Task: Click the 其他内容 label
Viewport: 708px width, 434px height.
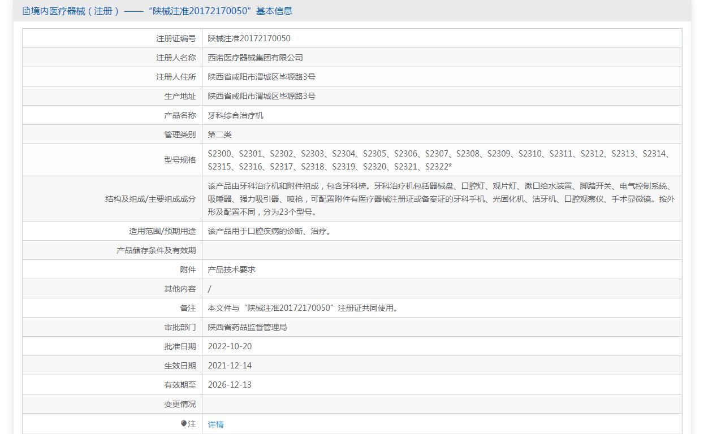Action: 180,289
